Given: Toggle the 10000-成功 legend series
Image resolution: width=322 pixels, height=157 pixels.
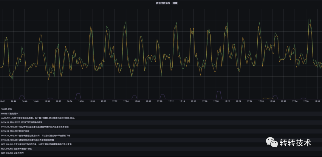Looking at the screenshot, I should point(7,109).
